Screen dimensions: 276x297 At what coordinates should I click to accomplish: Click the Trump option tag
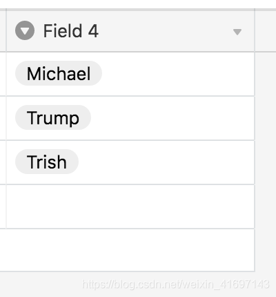[x=53, y=117]
